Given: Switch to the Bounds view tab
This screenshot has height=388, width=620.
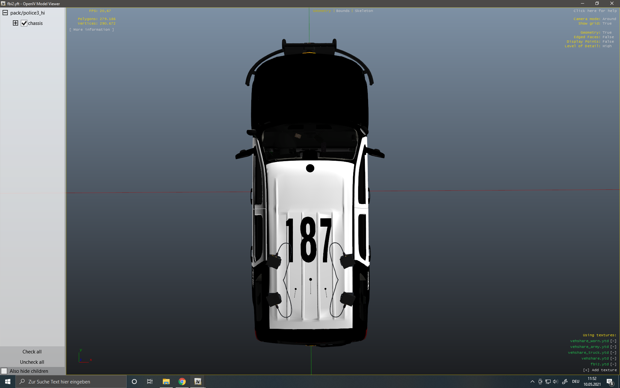Looking at the screenshot, I should point(343,11).
